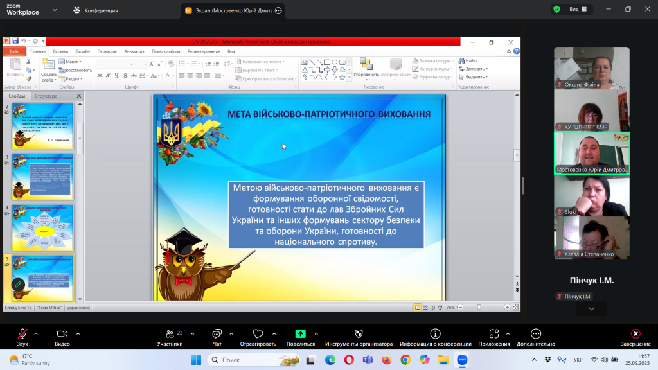The height and width of the screenshot is (370, 658).
Task: Open the Вид view layout dropdown
Action: point(576,10)
